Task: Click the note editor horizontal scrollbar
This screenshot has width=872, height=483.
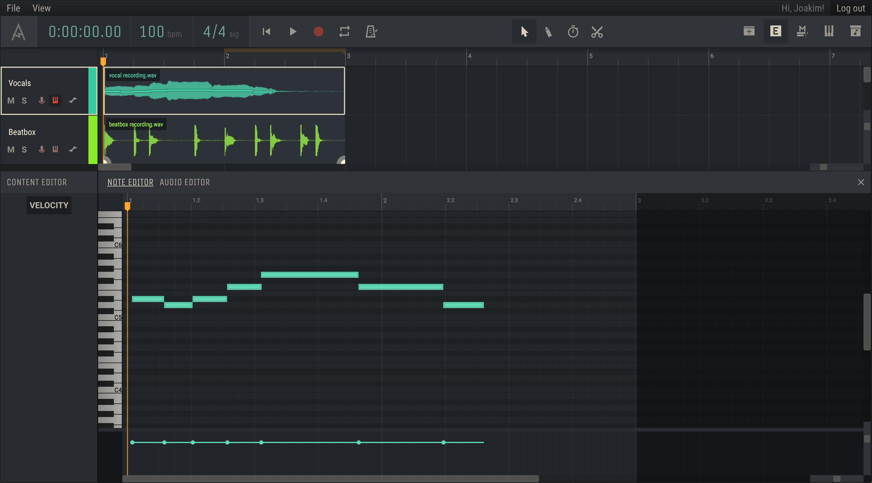Action: coord(330,478)
